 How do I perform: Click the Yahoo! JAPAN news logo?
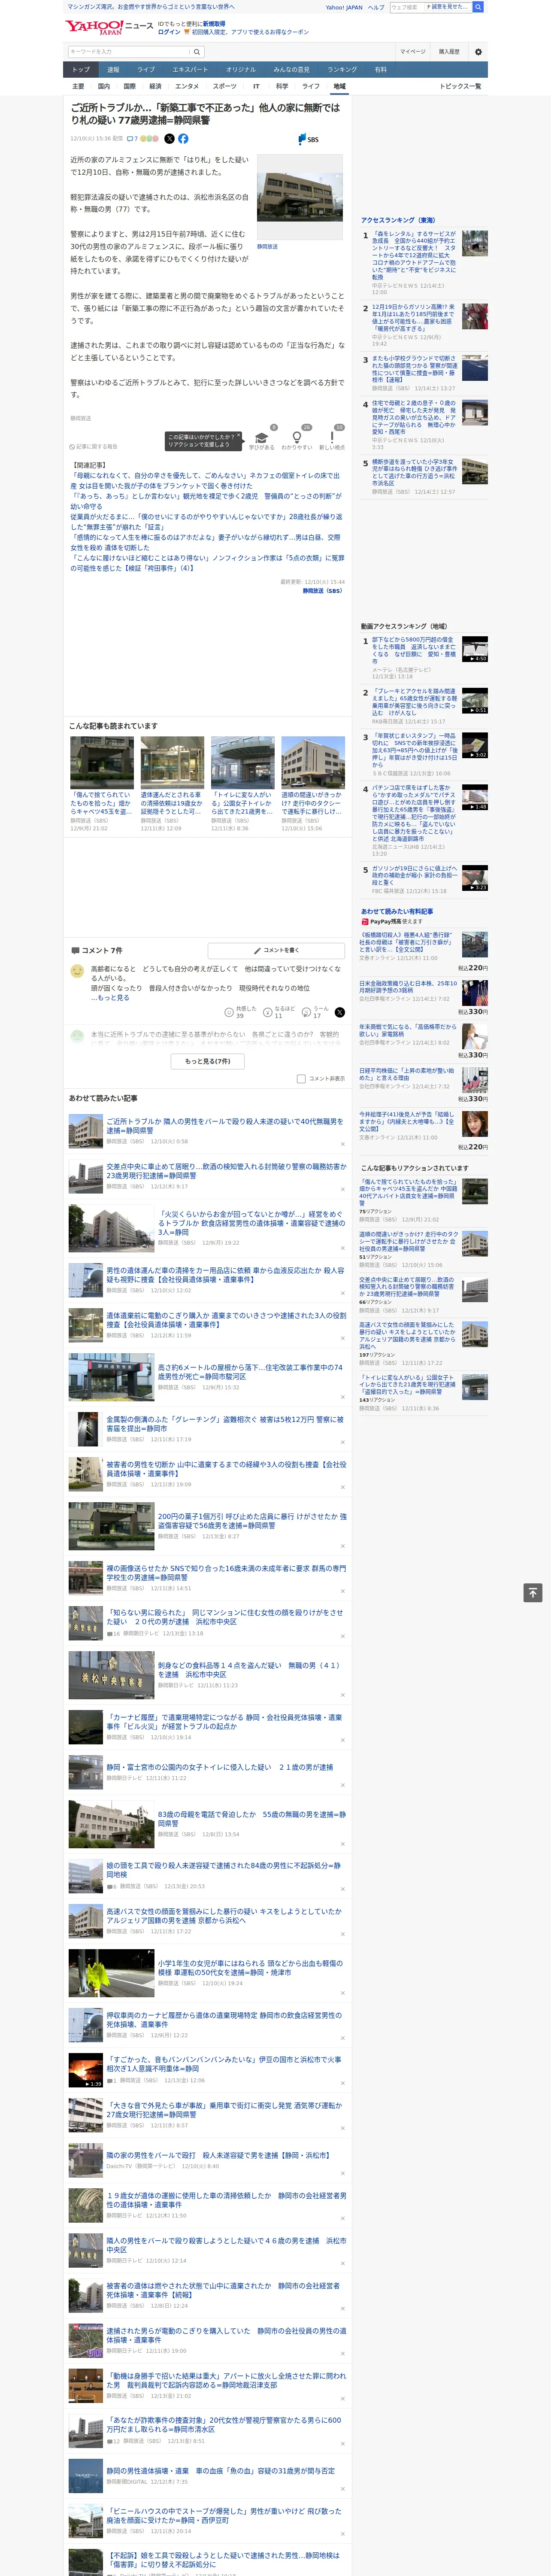click(109, 27)
